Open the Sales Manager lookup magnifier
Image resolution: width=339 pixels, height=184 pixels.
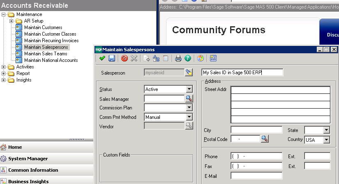click(x=189, y=98)
